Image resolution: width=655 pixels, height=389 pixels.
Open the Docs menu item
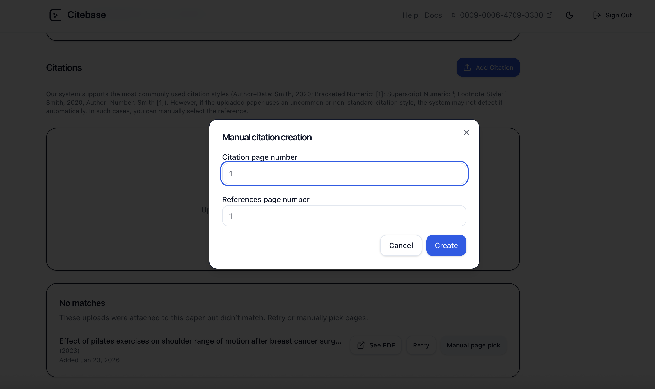pos(433,15)
